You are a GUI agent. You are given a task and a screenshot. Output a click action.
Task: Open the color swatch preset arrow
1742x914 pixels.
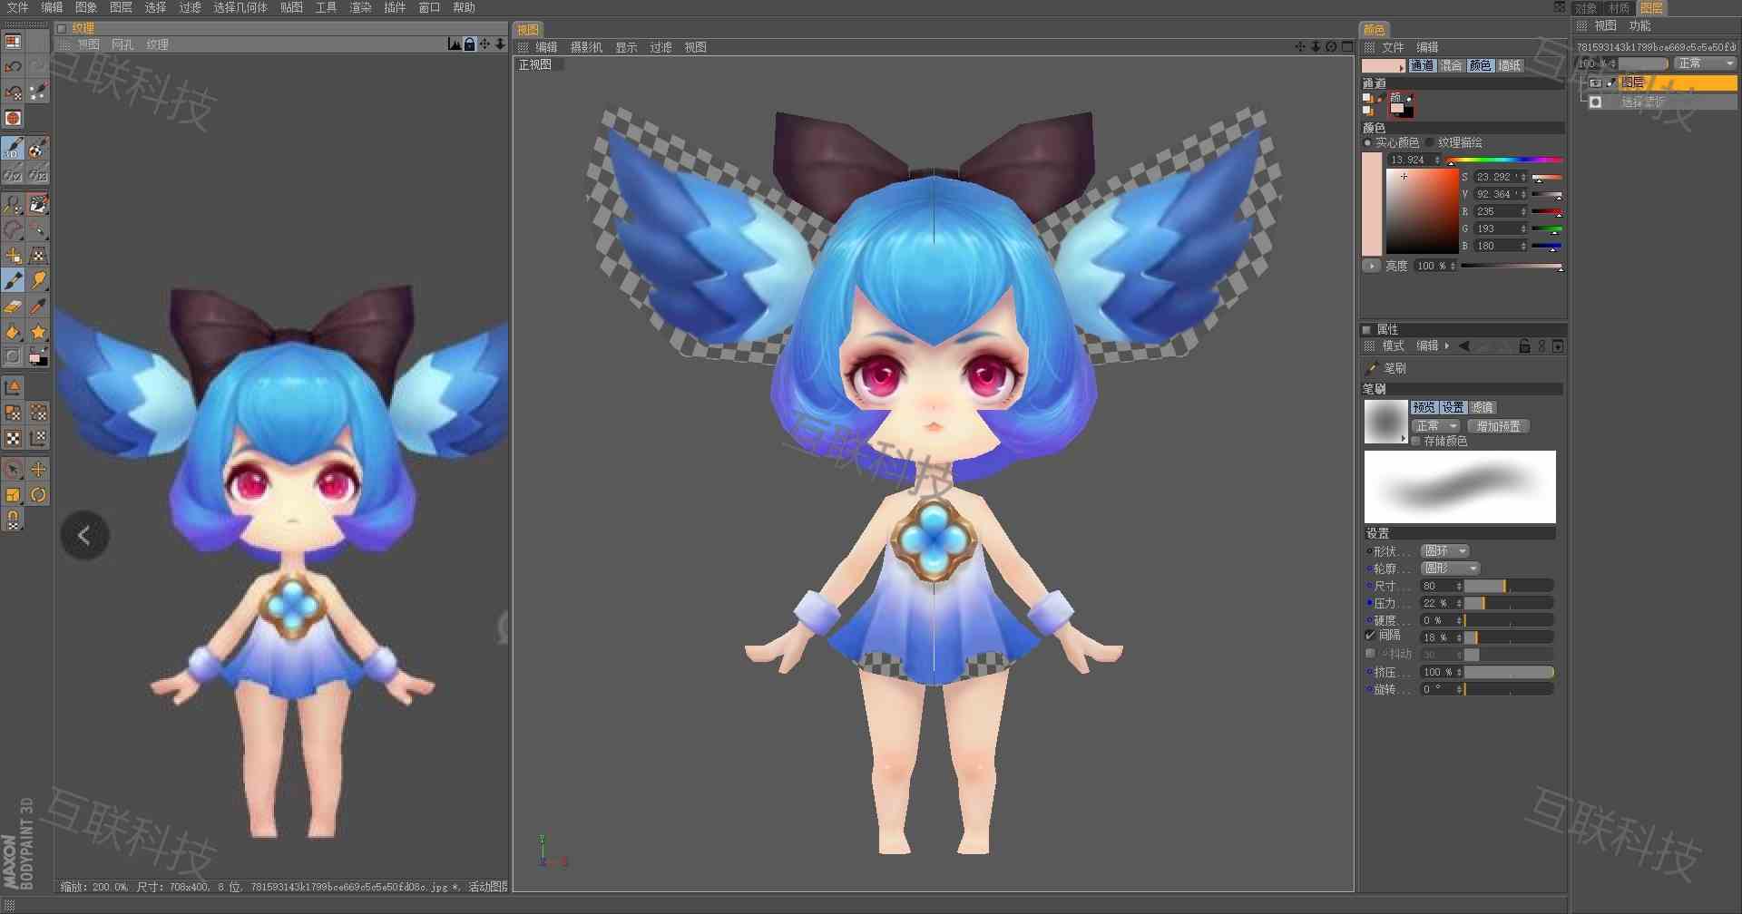pyautogui.click(x=1402, y=67)
